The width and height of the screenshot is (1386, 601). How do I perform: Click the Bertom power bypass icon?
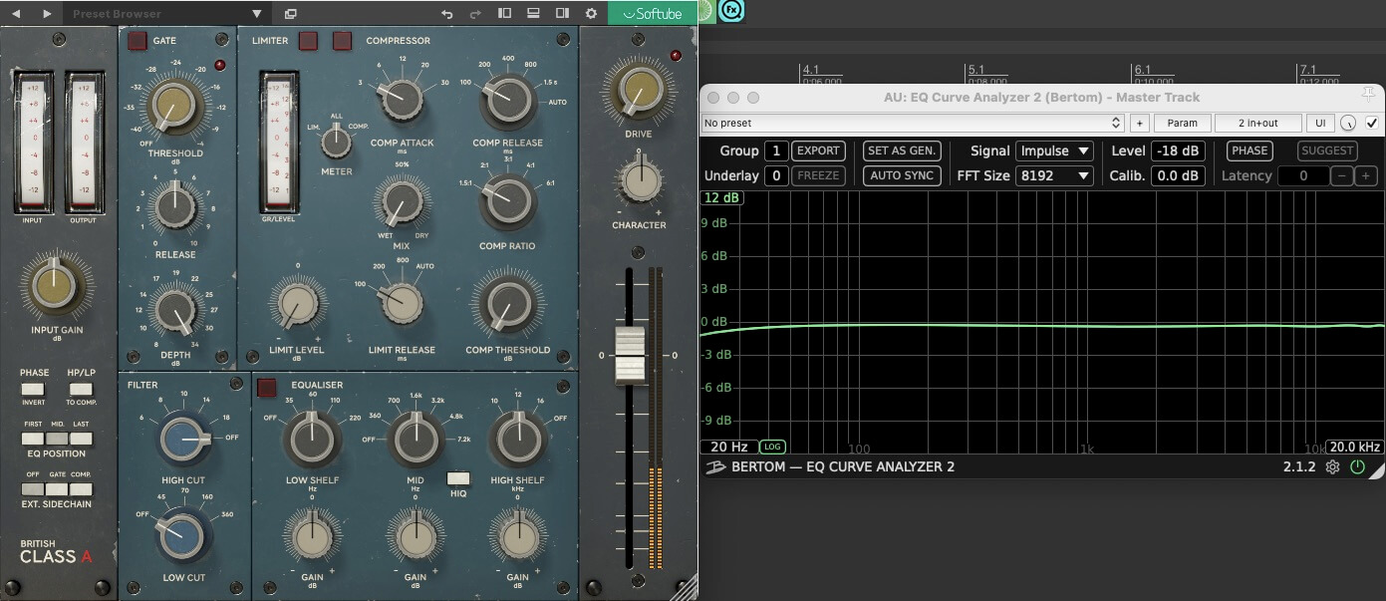(x=1357, y=466)
